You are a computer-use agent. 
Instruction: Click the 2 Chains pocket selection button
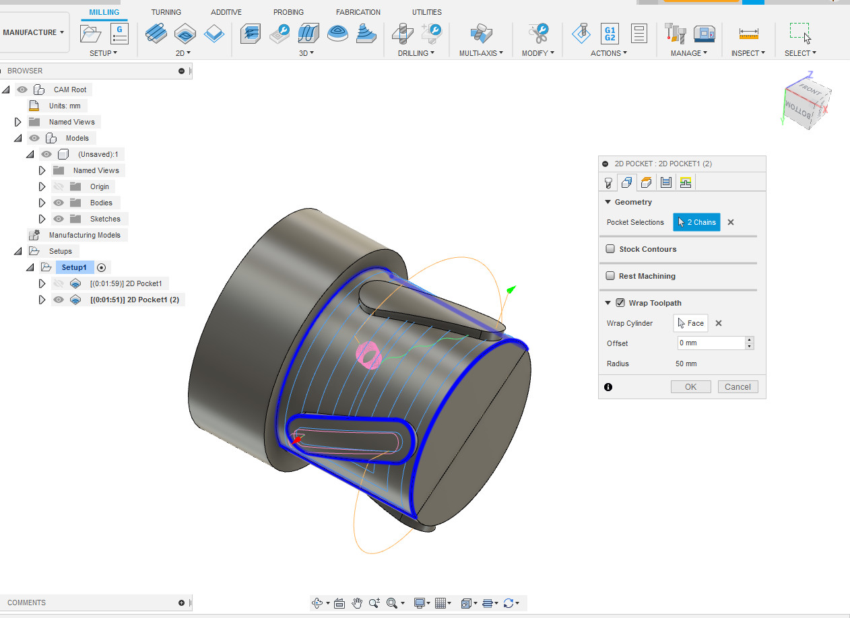696,221
